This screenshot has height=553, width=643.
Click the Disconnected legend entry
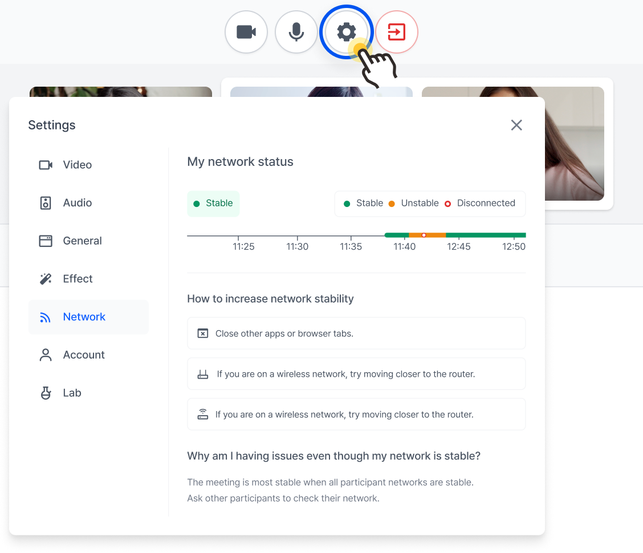point(480,204)
